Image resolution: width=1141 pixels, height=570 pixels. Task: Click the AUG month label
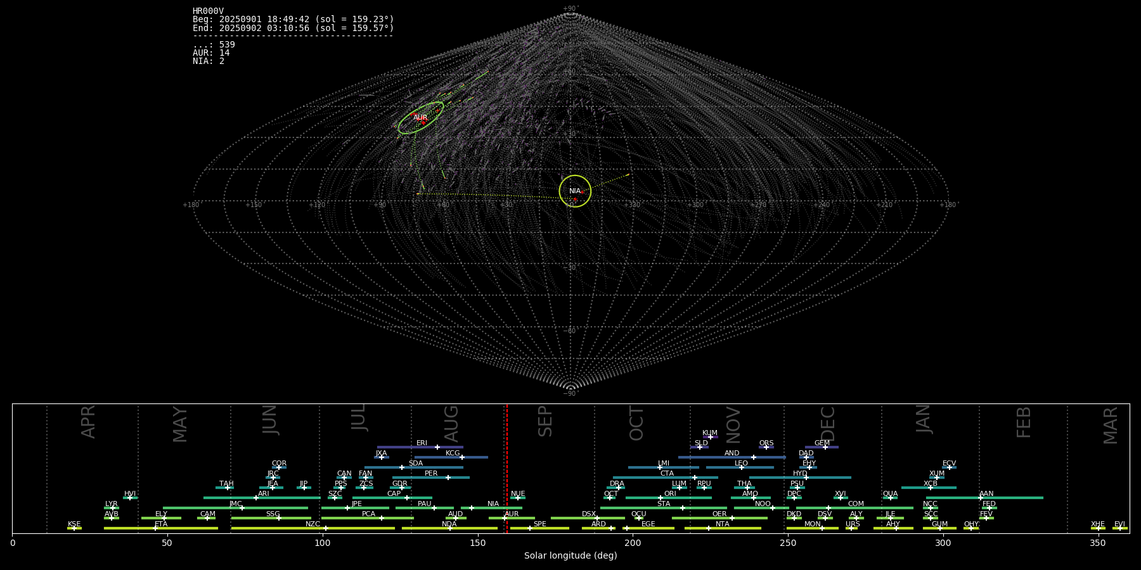coord(451,424)
